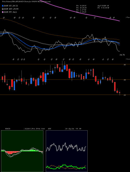
Task: Click the '<Lows' marker label
Action: point(128,59)
